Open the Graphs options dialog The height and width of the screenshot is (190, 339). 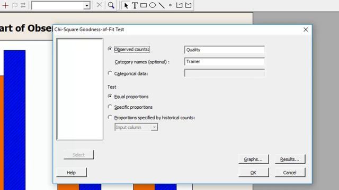click(x=254, y=159)
